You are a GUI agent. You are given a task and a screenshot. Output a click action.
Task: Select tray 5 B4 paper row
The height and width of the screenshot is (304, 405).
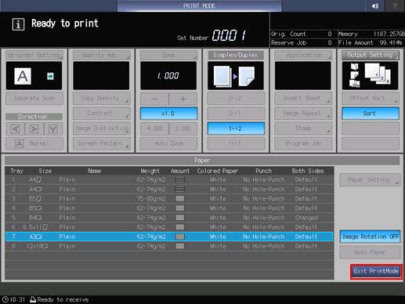click(x=169, y=218)
